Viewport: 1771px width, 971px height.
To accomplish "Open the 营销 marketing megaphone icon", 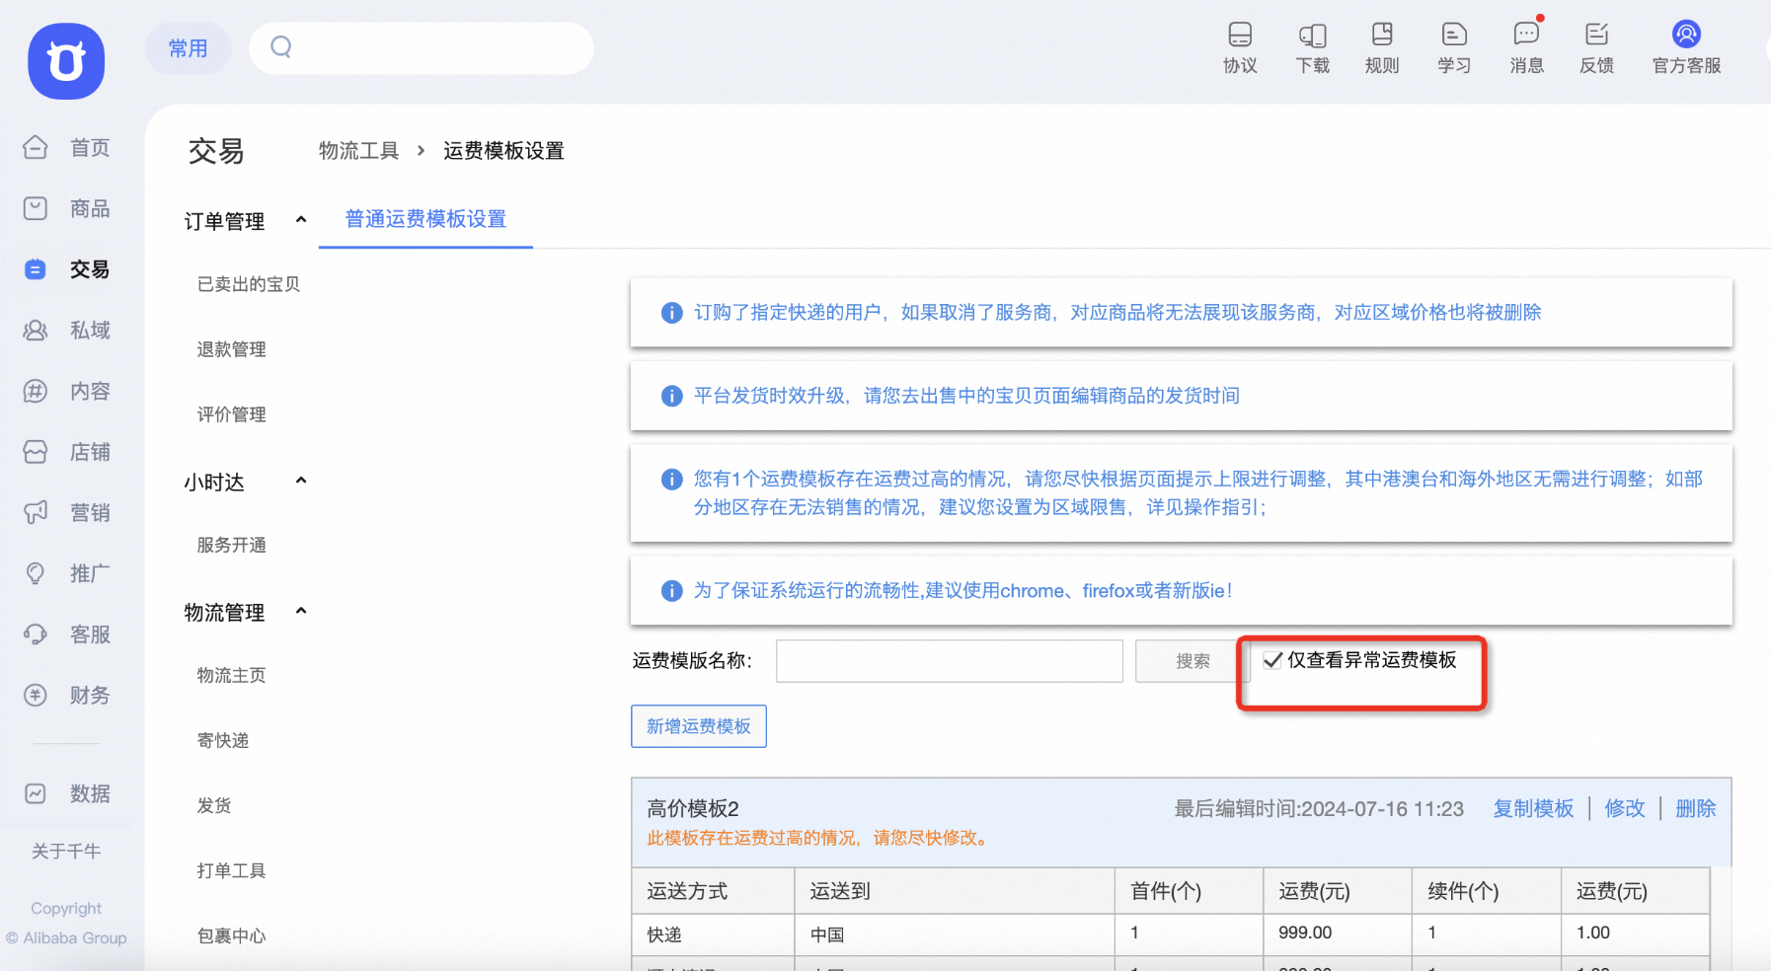I will [x=36, y=512].
